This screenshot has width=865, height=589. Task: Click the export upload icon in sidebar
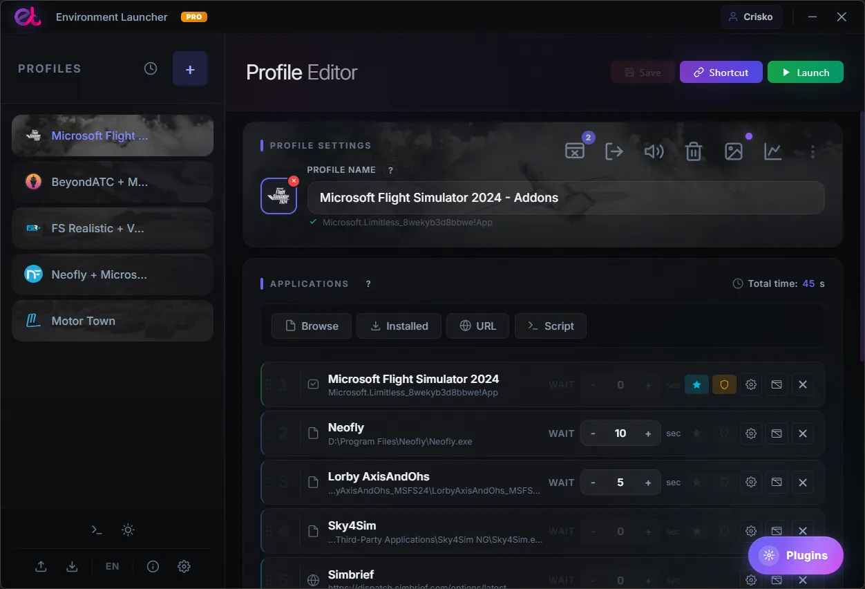(x=41, y=566)
